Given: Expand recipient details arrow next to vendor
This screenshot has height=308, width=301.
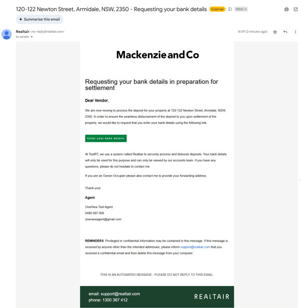Looking at the screenshot, I should [32, 37].
